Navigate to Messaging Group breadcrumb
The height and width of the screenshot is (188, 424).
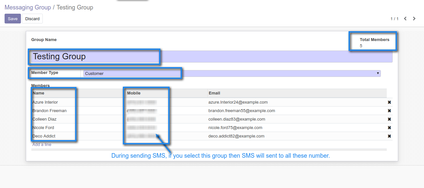tap(28, 7)
